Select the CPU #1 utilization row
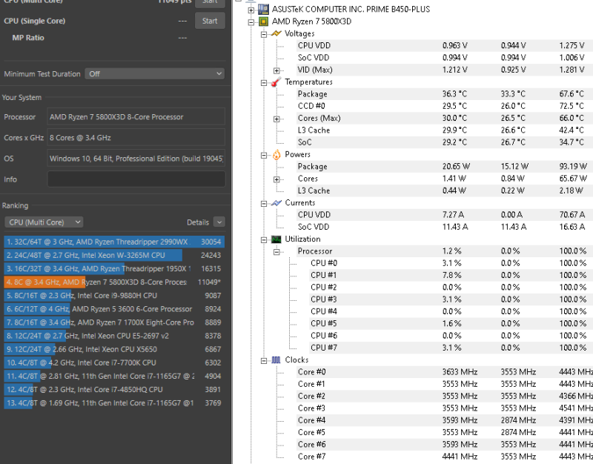The image size is (593, 464). 451,276
